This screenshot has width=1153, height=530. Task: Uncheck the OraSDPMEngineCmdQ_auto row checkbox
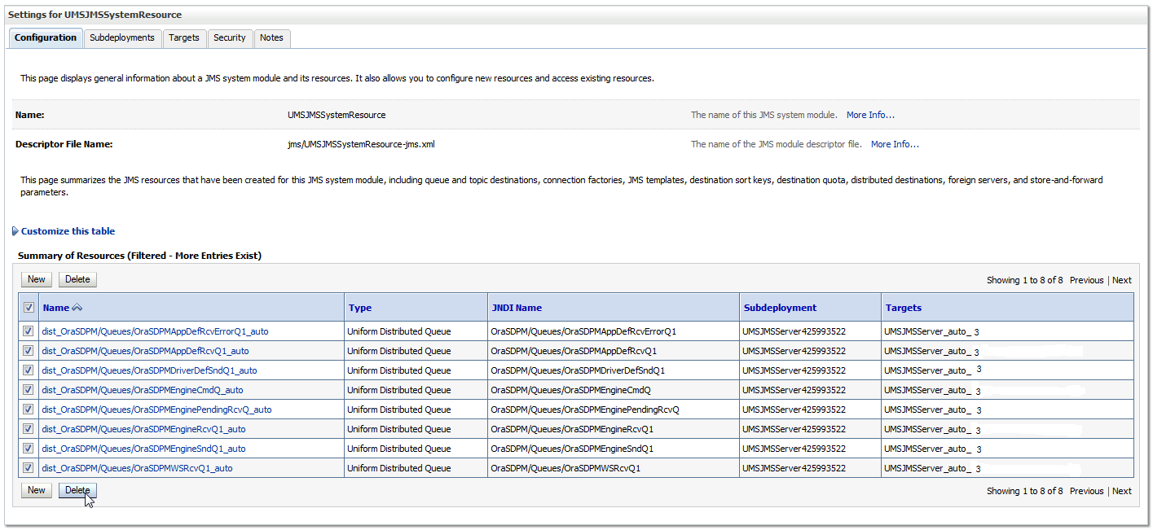29,390
